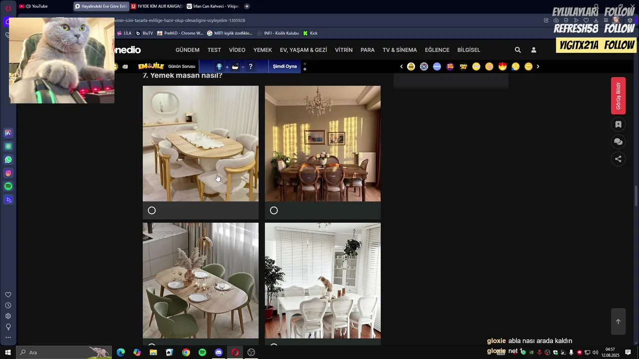This screenshot has width=639, height=359.
Task: Click the lightbulb icon in the sidebar
Action: click(x=8, y=327)
